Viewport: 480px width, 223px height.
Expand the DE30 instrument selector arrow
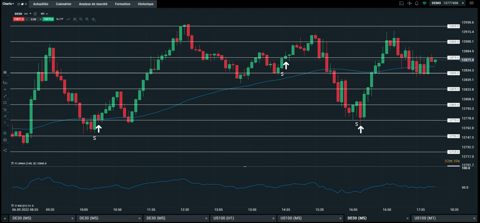30,14
